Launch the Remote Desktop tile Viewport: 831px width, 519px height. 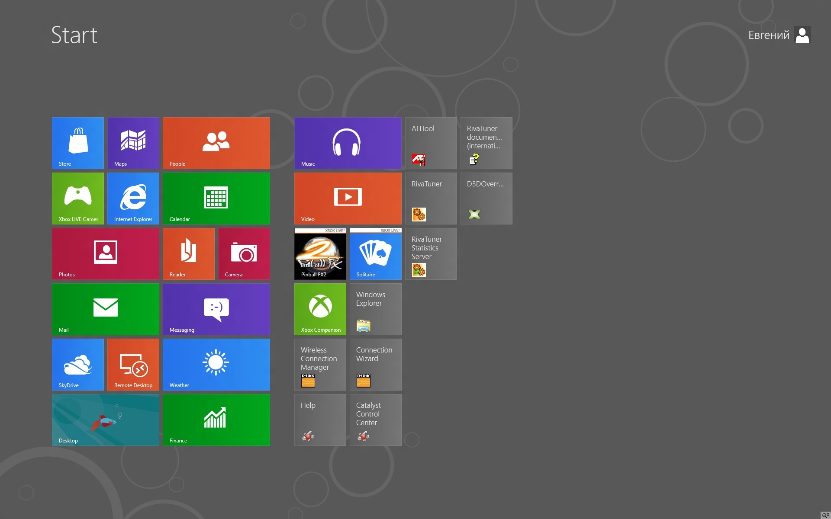pos(133,365)
